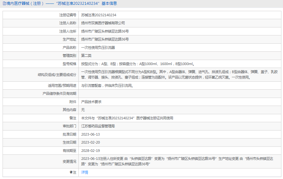
Task: Select attachment value 产品技术要求
Action: tap(91, 102)
